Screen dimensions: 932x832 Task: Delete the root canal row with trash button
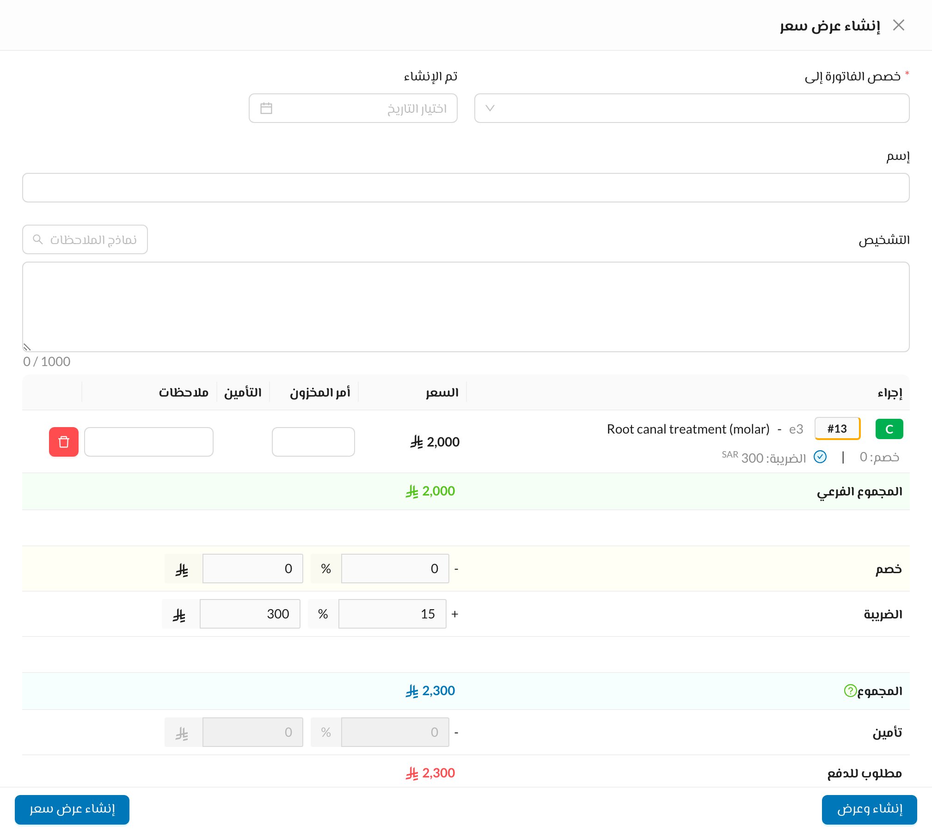(64, 442)
